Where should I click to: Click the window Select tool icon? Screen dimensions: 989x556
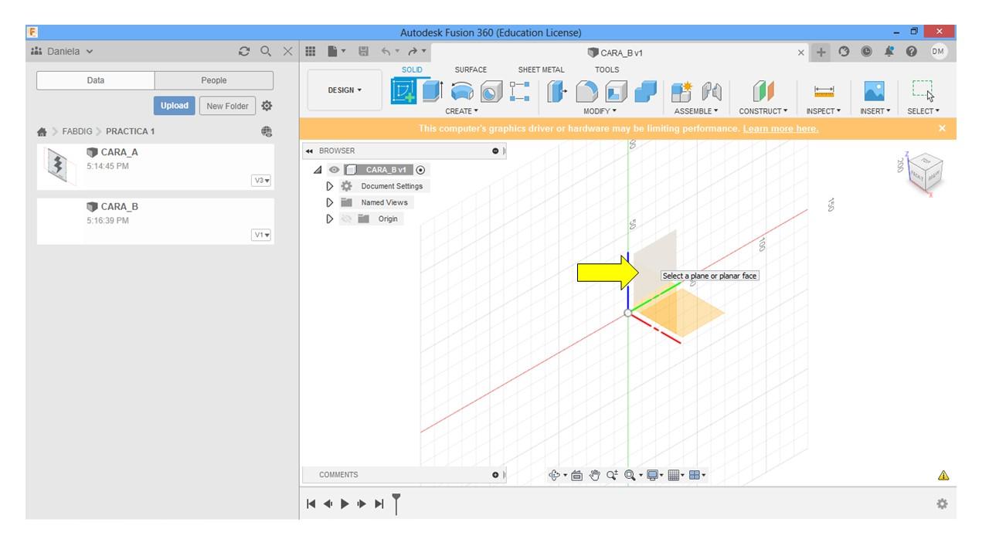pyautogui.click(x=923, y=90)
